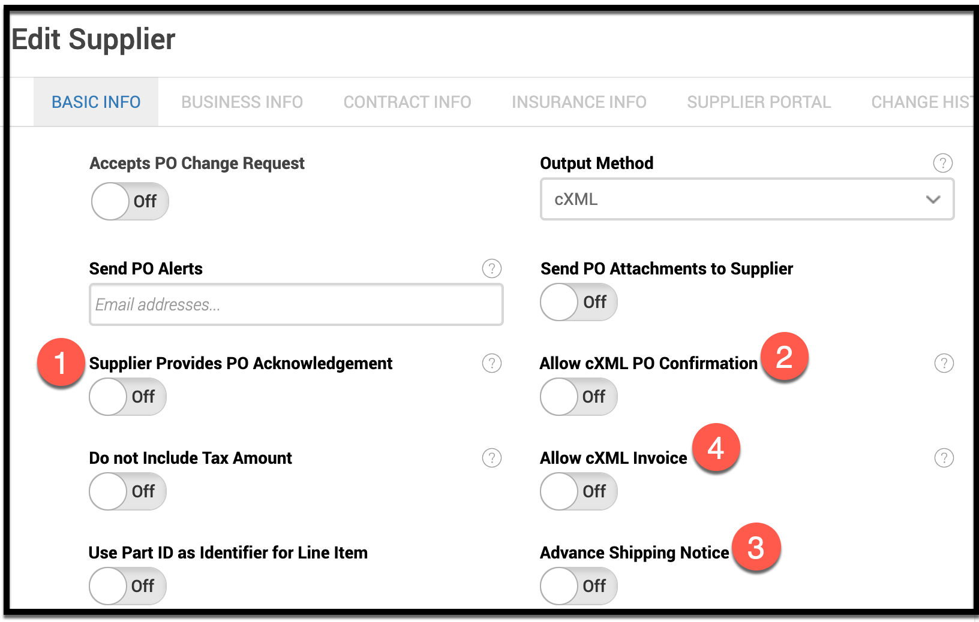Viewport: 979px width, 622px height.
Task: Click the help icon beside Send PO Alerts
Action: pos(491,268)
